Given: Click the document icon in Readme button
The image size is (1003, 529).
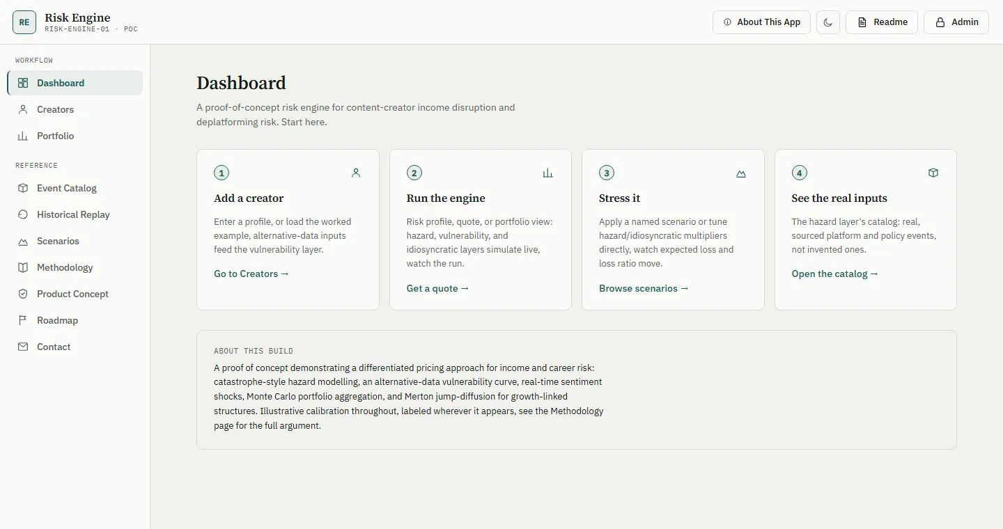Looking at the screenshot, I should click(x=862, y=22).
